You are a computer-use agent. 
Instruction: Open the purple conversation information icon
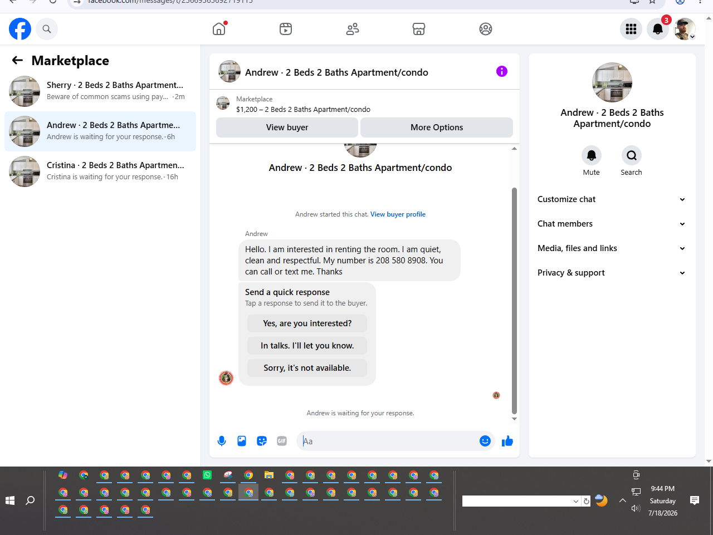click(502, 71)
